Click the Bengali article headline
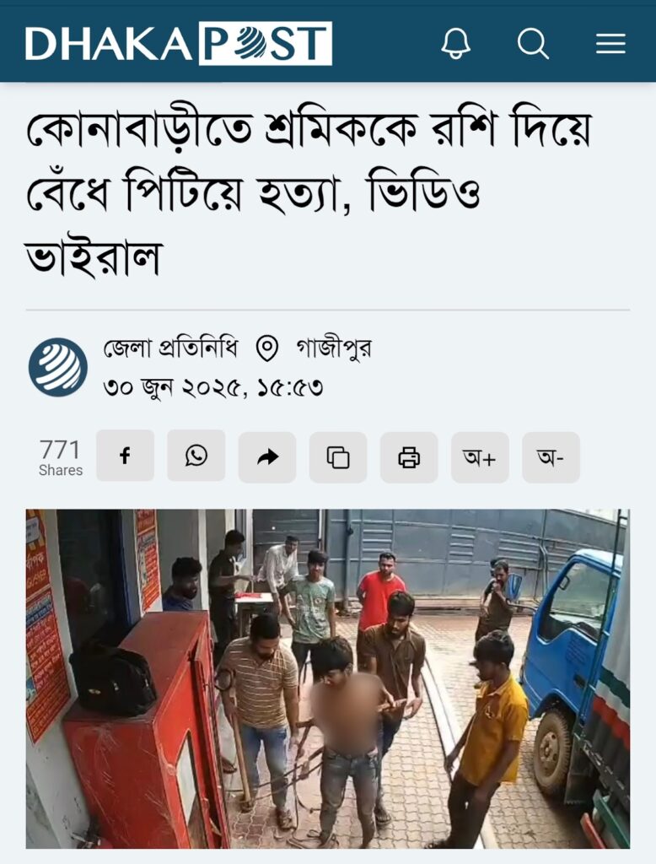The width and height of the screenshot is (656, 864). [309, 194]
